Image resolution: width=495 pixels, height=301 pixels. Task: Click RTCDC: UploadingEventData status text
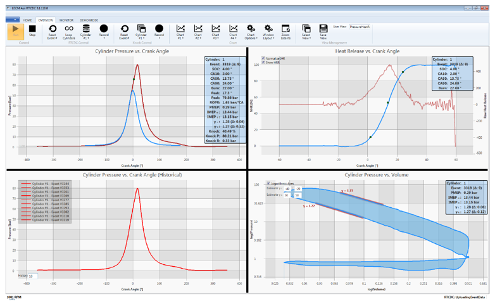[x=464, y=297]
